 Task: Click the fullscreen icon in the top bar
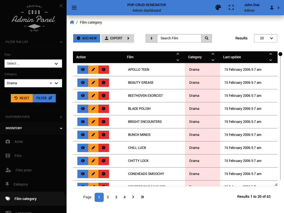click(231, 7)
